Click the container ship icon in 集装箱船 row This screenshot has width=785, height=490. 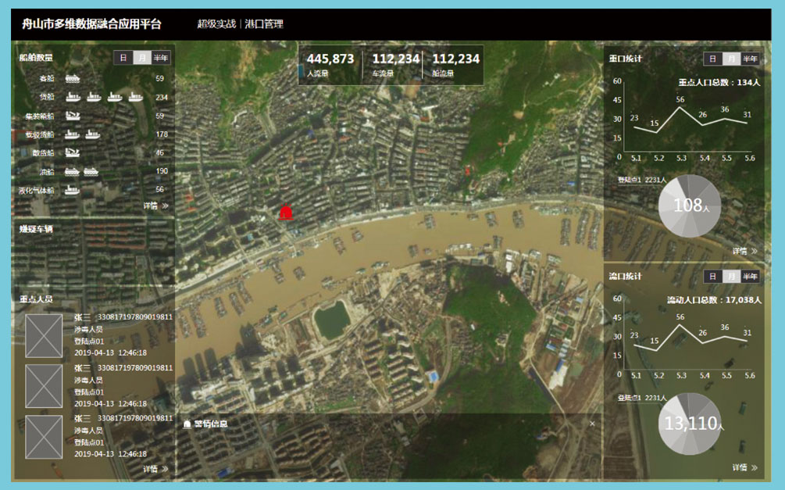click(73, 116)
